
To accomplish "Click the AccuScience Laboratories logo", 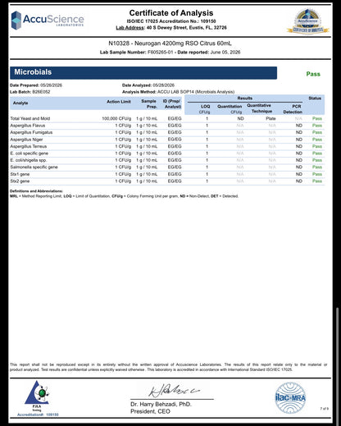I will 48,20.
